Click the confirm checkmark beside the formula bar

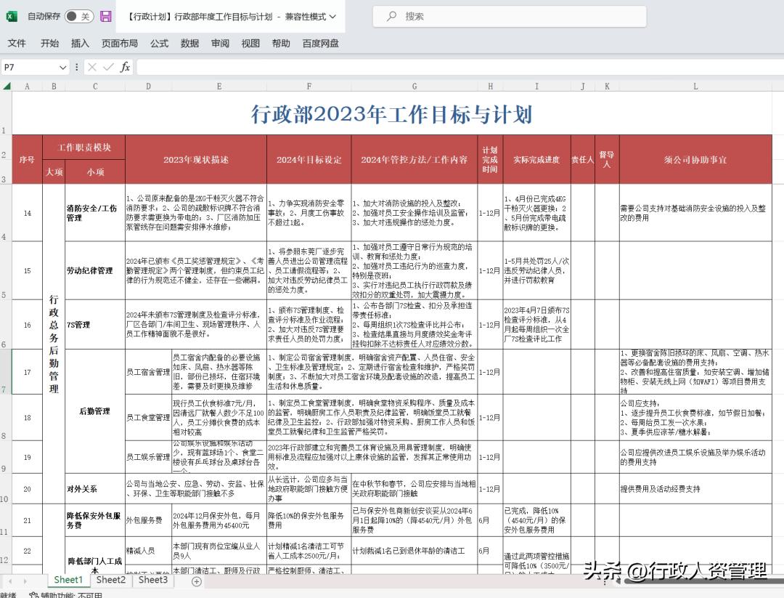coord(107,66)
